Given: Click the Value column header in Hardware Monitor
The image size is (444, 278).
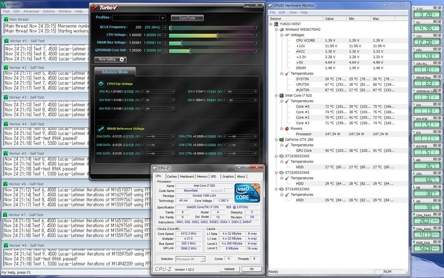Looking at the screenshot, I should pos(335,19).
